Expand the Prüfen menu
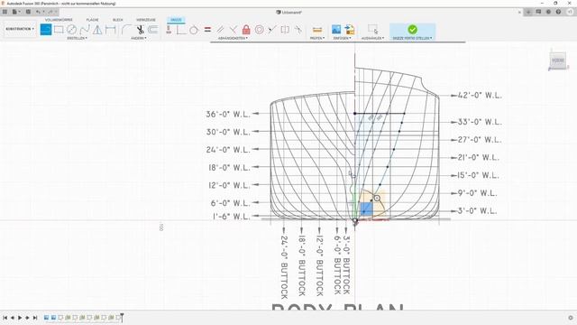 point(316,38)
